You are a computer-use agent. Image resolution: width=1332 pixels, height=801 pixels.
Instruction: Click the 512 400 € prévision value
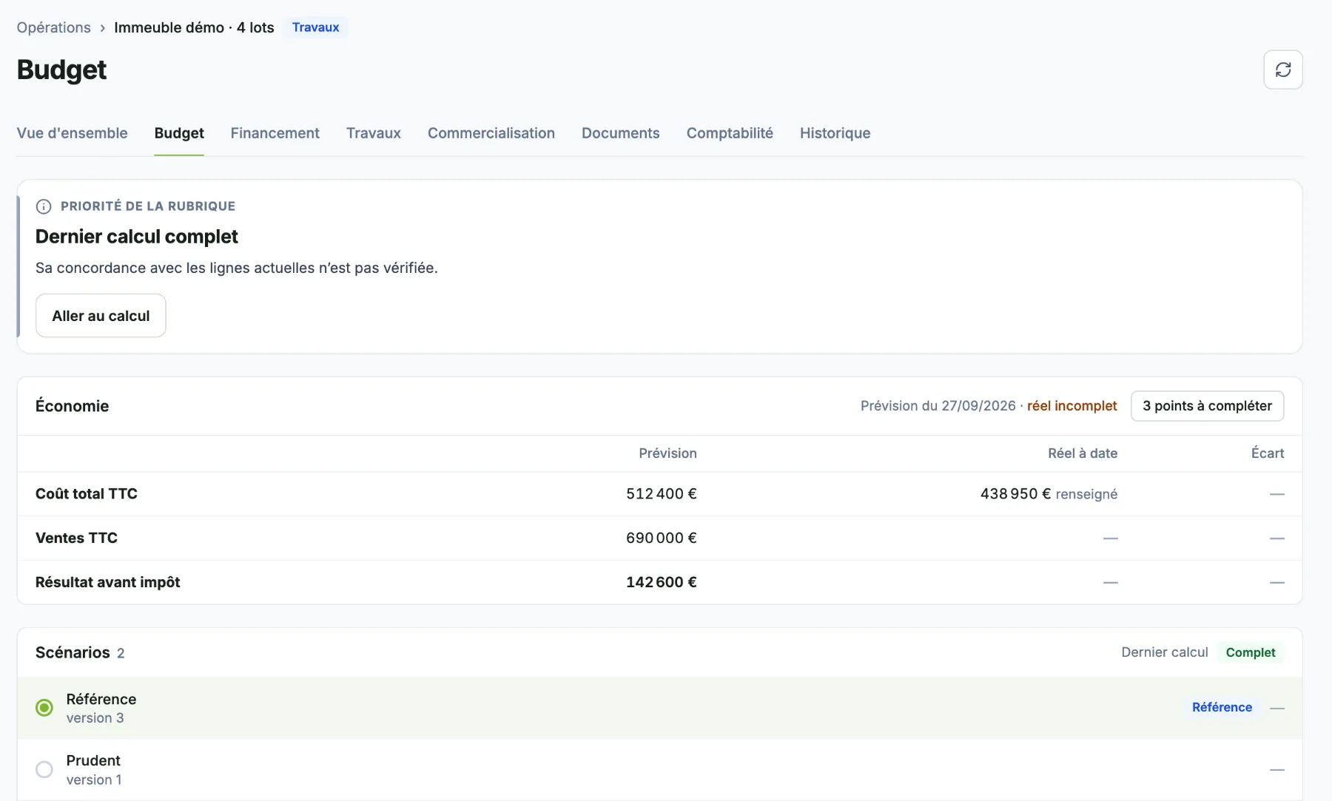[x=662, y=493]
